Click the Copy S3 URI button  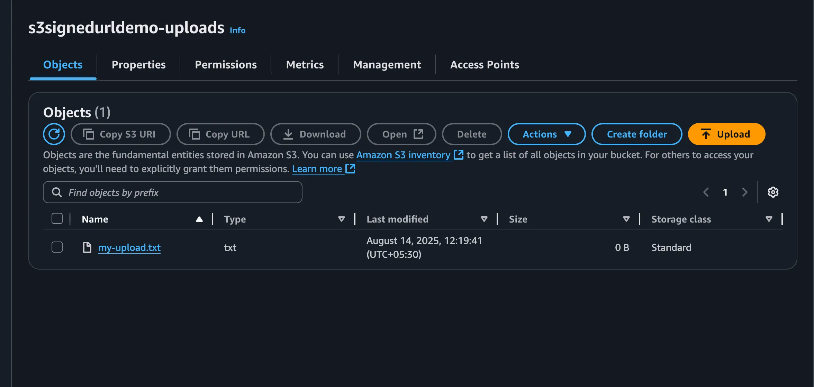point(121,134)
